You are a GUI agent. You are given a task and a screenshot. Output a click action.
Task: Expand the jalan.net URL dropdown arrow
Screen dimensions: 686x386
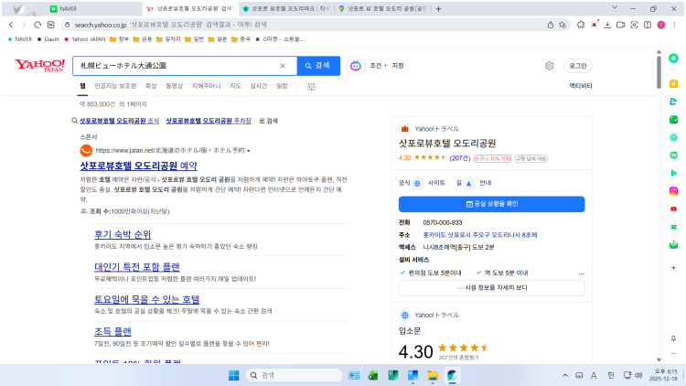pos(248,151)
